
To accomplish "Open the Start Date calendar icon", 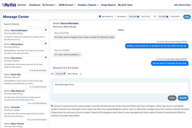I will 138,16.
